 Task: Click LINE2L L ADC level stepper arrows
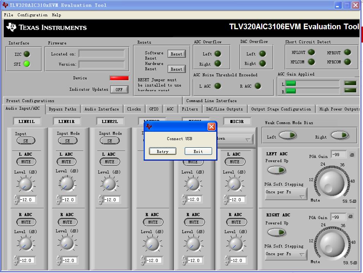[x=100, y=200]
